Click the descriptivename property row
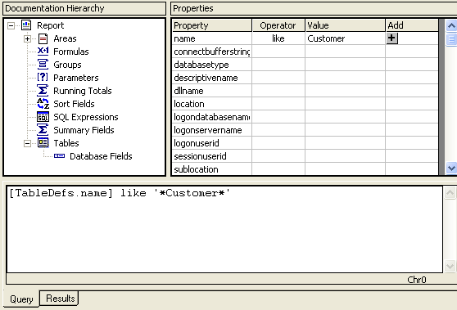Viewport: 457px width, 310px height. [x=305, y=78]
